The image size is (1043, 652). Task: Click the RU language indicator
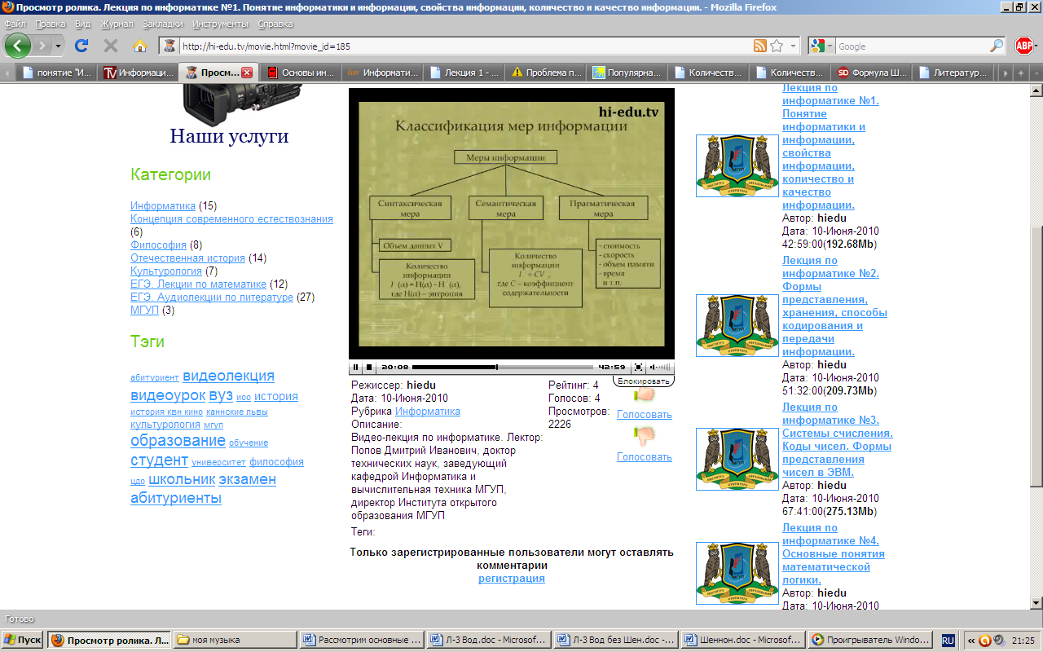click(948, 640)
